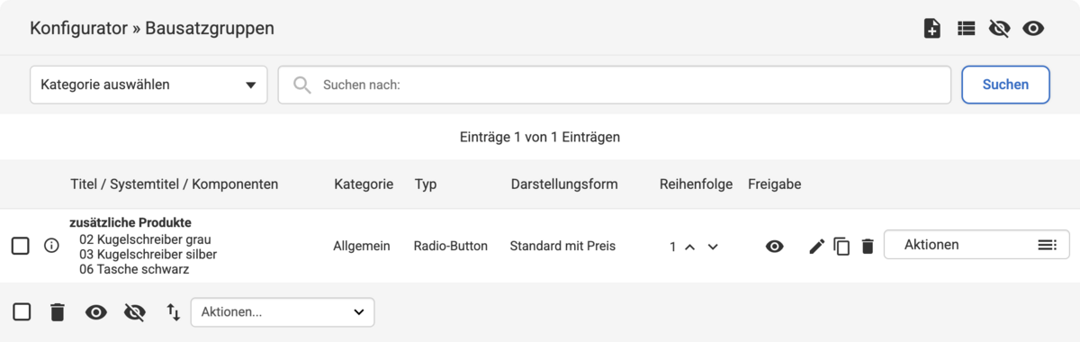Click the open eye icon in header
Viewport: 1080px width, 342px height.
pos(1033,29)
